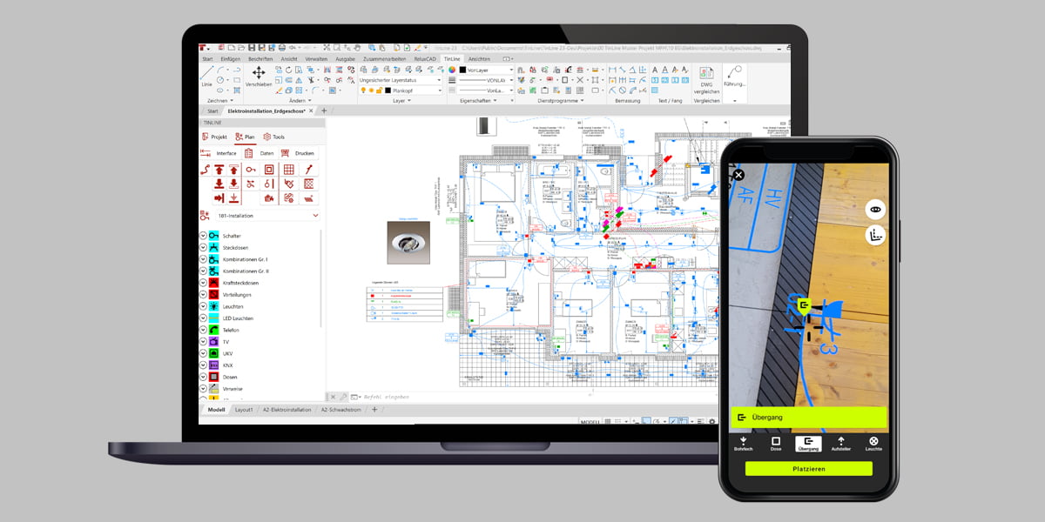The width and height of the screenshot is (1045, 522).
Task: Click the Telefon symbol icon in list
Action: [213, 330]
